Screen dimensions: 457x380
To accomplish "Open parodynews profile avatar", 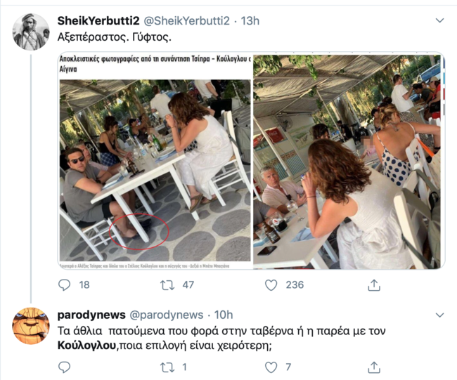I will click(x=31, y=325).
